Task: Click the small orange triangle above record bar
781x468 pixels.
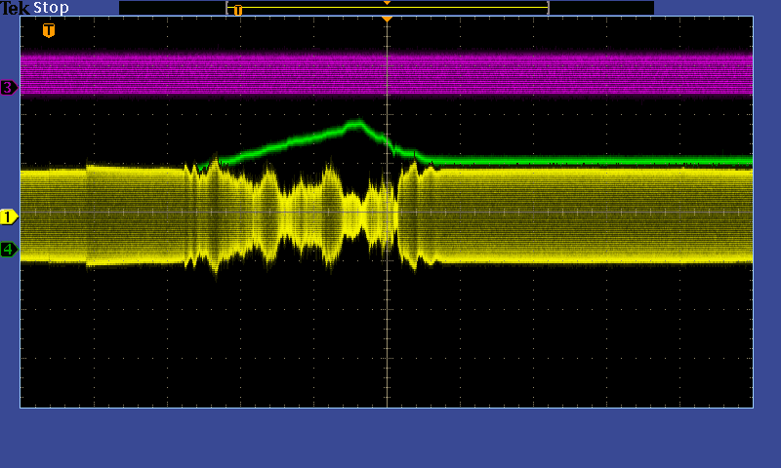Action: tap(387, 3)
